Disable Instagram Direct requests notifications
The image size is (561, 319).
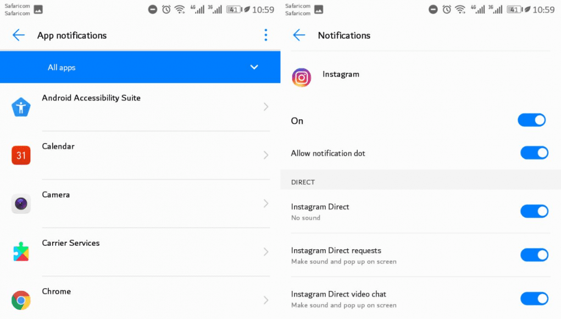(x=534, y=255)
